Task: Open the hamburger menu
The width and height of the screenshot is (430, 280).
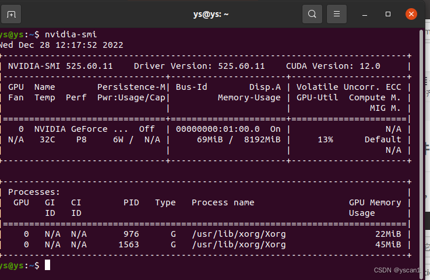Action: point(337,14)
